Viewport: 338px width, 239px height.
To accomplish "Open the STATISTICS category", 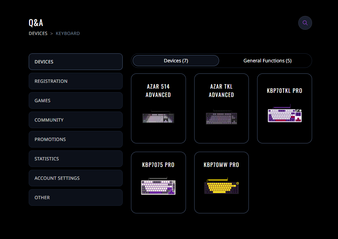I will click(75, 159).
